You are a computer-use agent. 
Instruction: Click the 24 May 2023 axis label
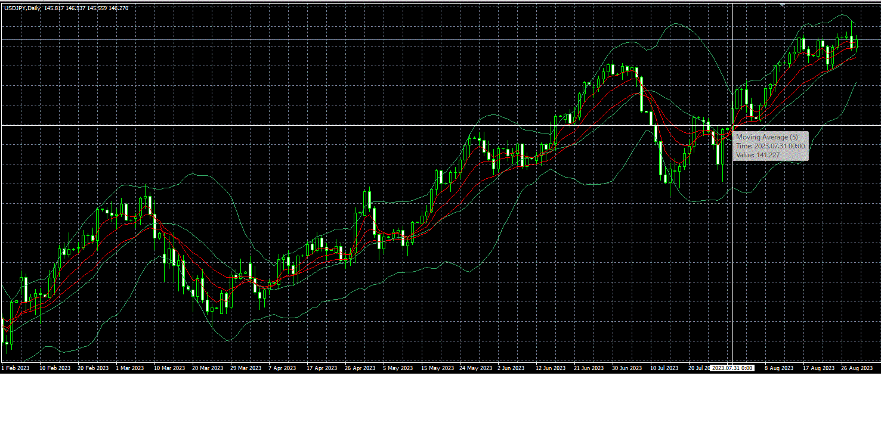[476, 368]
